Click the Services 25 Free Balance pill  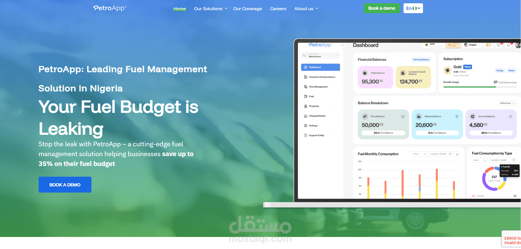(x=491, y=133)
